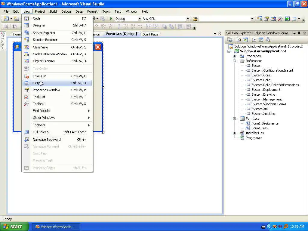Open the Any CPU platform dropdown

188,19
